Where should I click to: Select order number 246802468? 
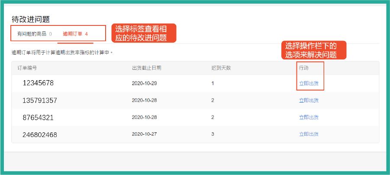(40, 134)
